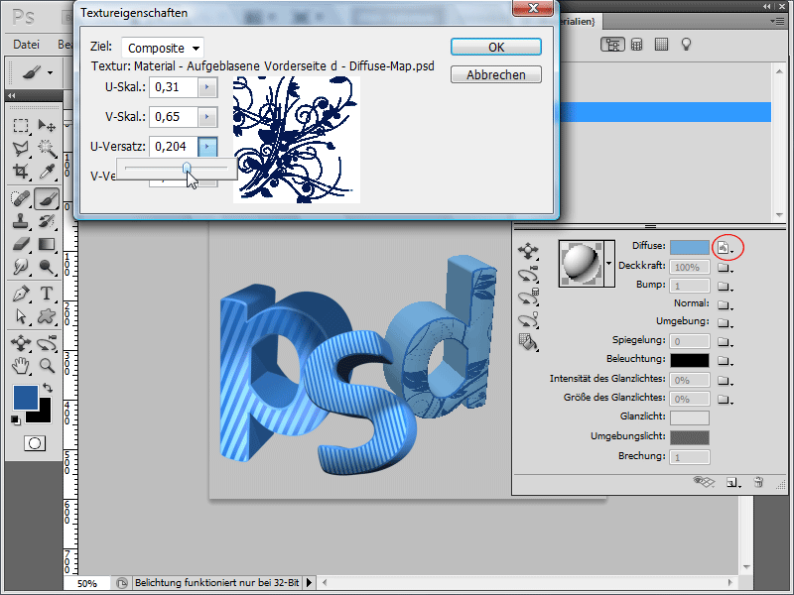Image resolution: width=794 pixels, height=595 pixels.
Task: Filter 3D panel by meshes
Action: point(637,45)
